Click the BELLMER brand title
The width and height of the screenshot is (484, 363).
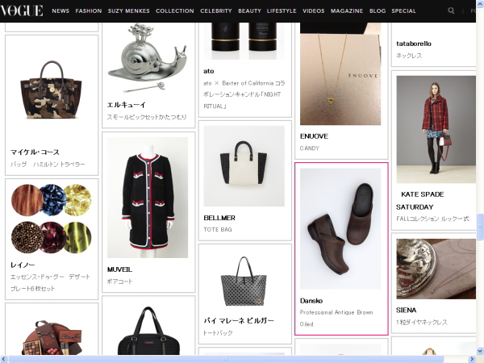click(219, 218)
